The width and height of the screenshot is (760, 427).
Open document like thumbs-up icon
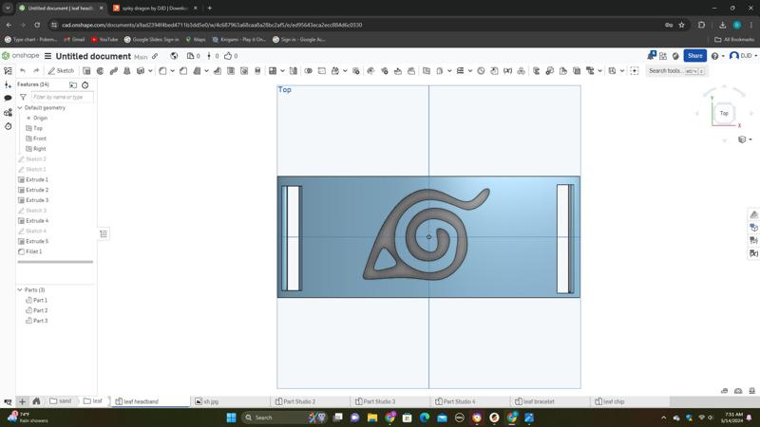[229, 56]
